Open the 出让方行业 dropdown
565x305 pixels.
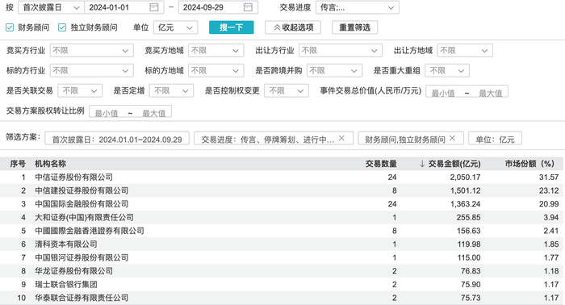pos(340,50)
